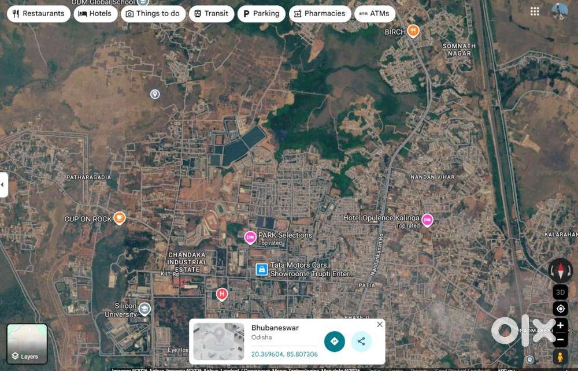This screenshot has width=578, height=371.
Task: Select the Eye Hospital label
Action: tap(178, 350)
